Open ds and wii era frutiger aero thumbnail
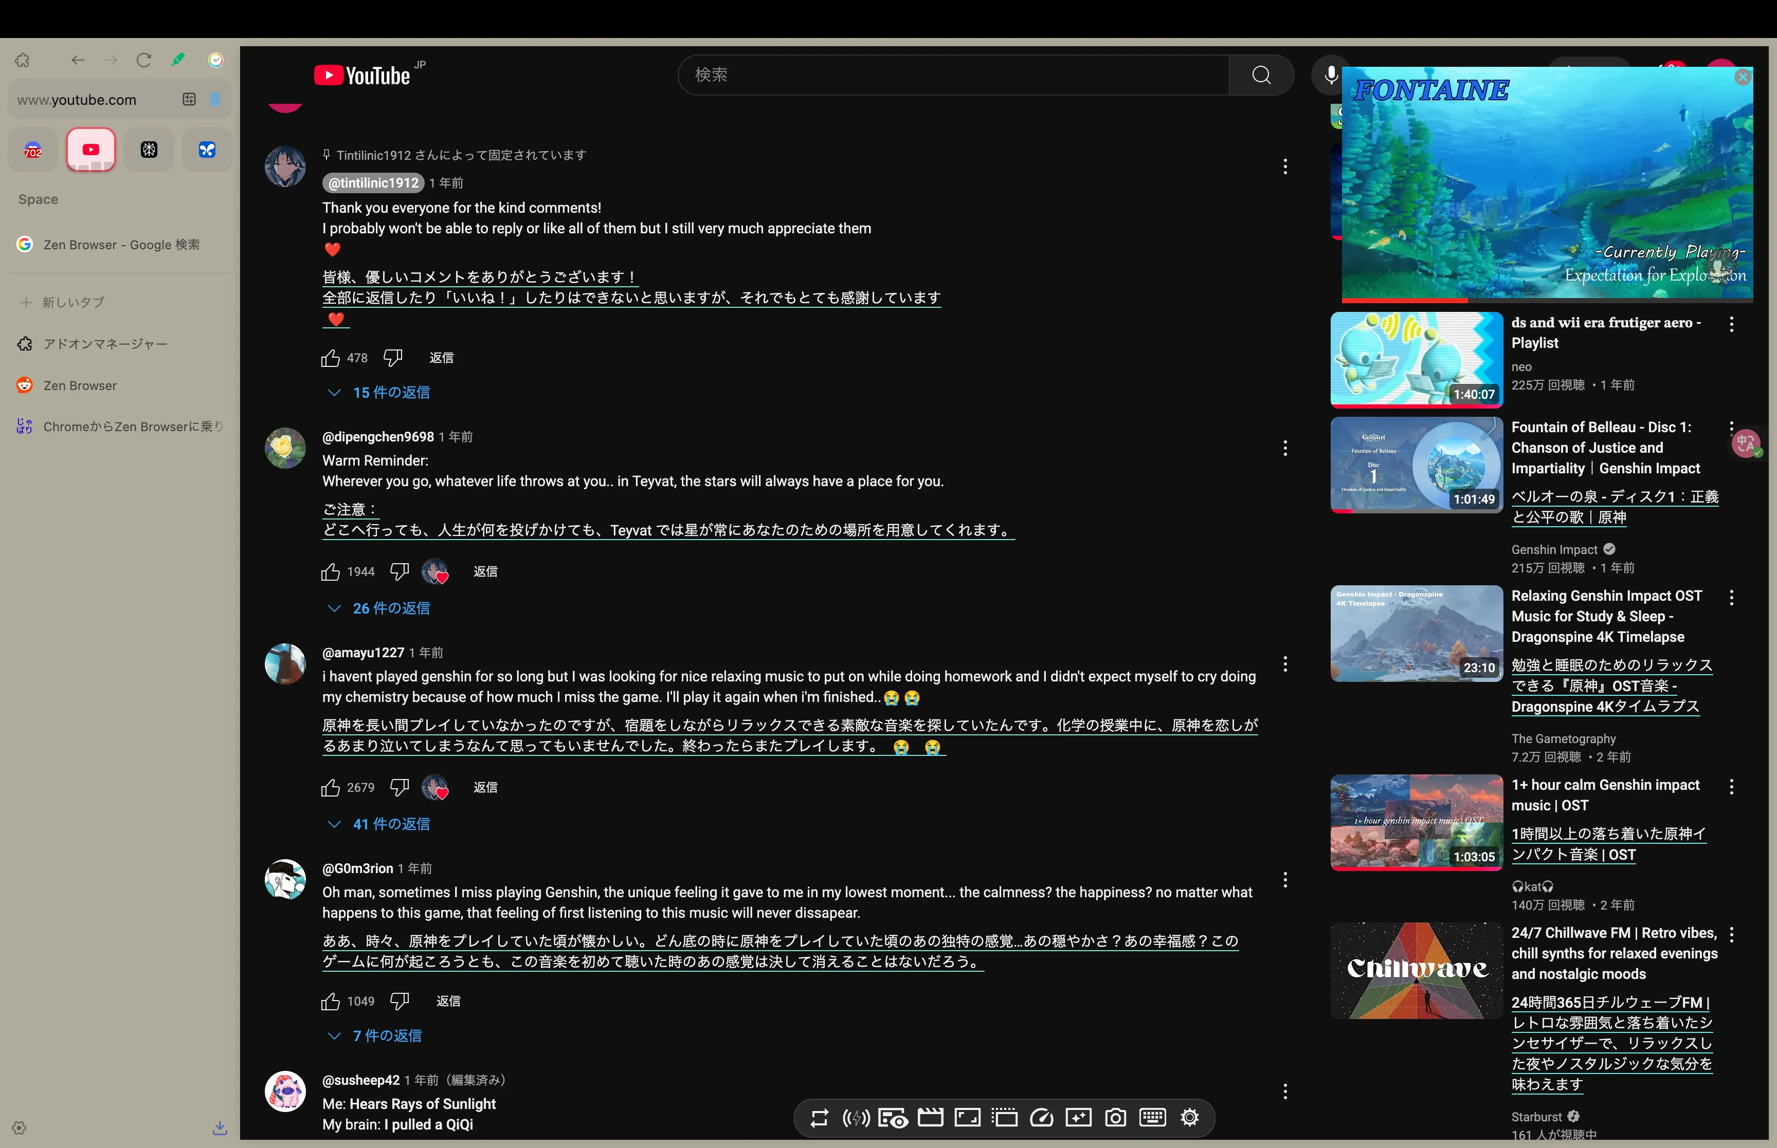Viewport: 1777px width, 1148px height. (1417, 360)
